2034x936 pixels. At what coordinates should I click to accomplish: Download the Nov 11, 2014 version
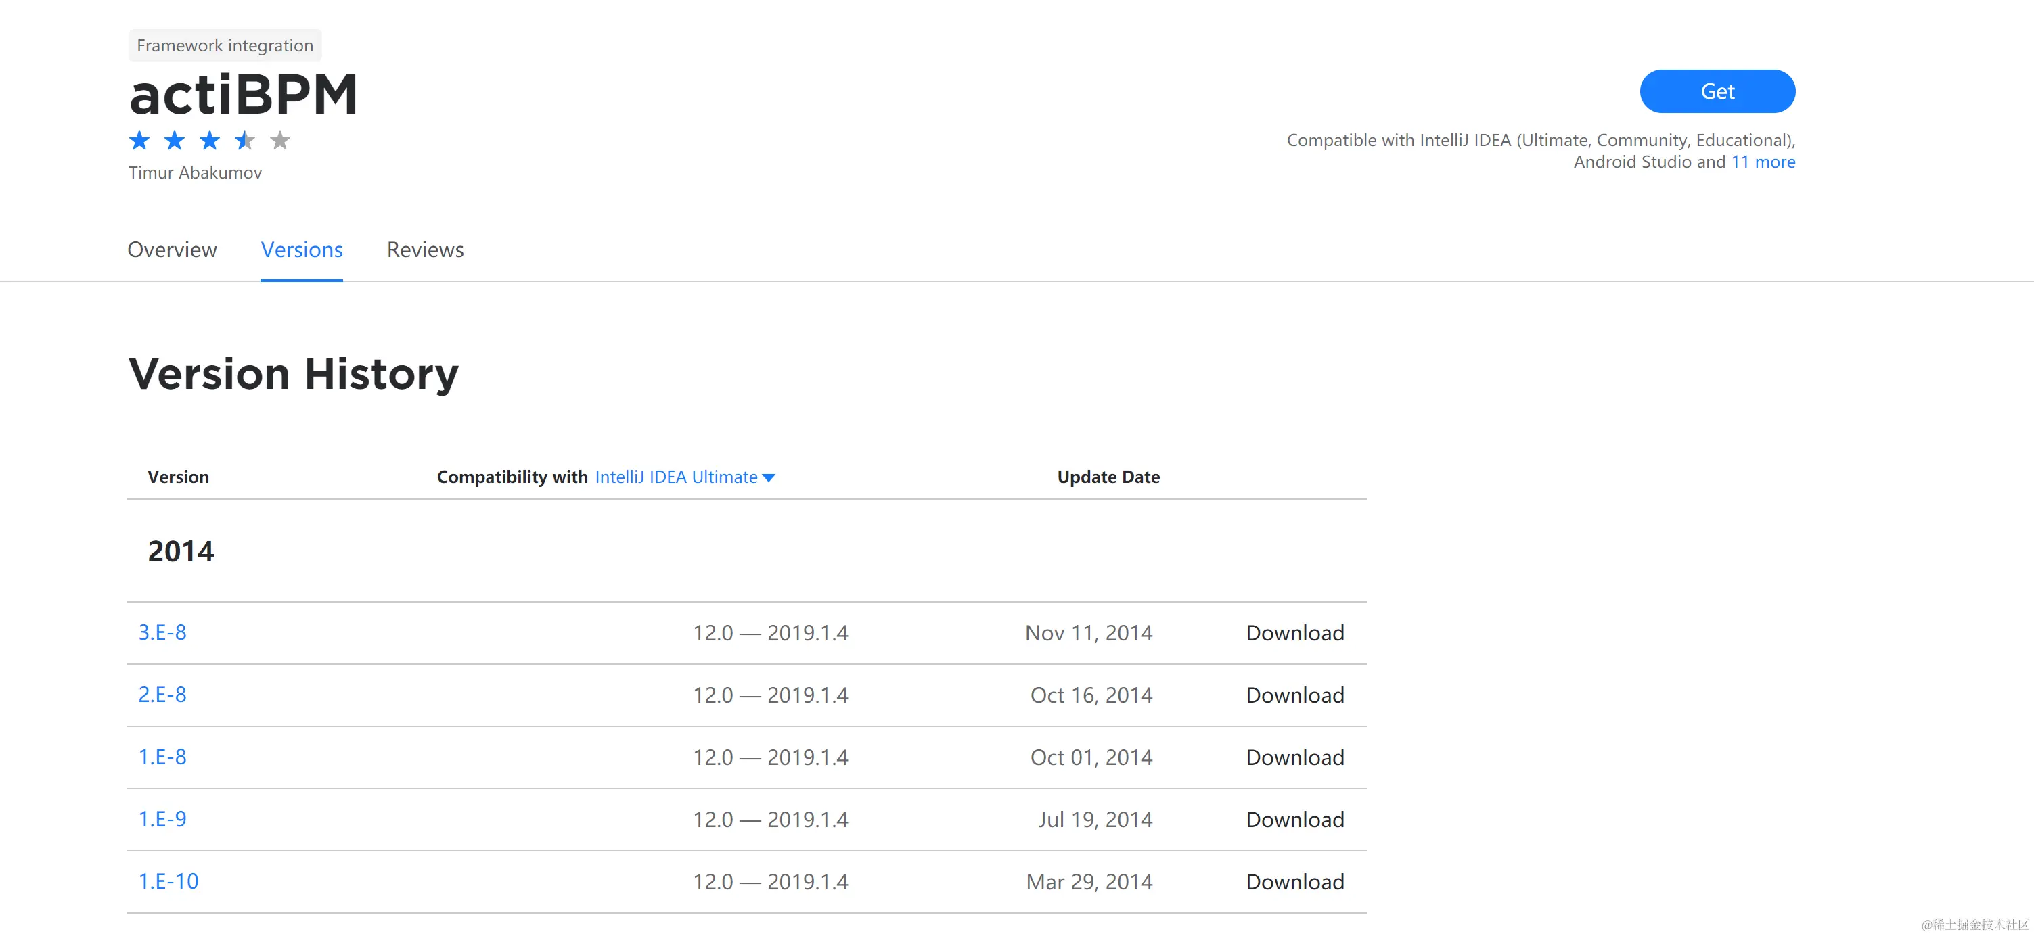click(x=1294, y=633)
